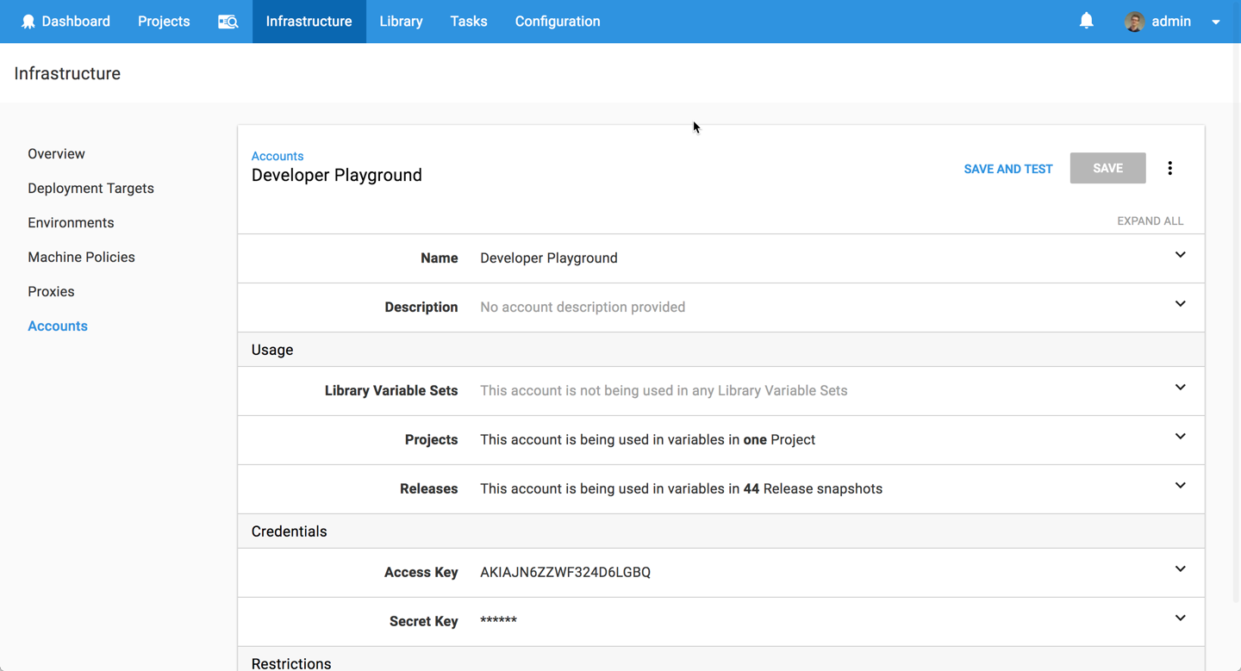Click the Save and Test button
The image size is (1241, 671).
[x=1007, y=169]
